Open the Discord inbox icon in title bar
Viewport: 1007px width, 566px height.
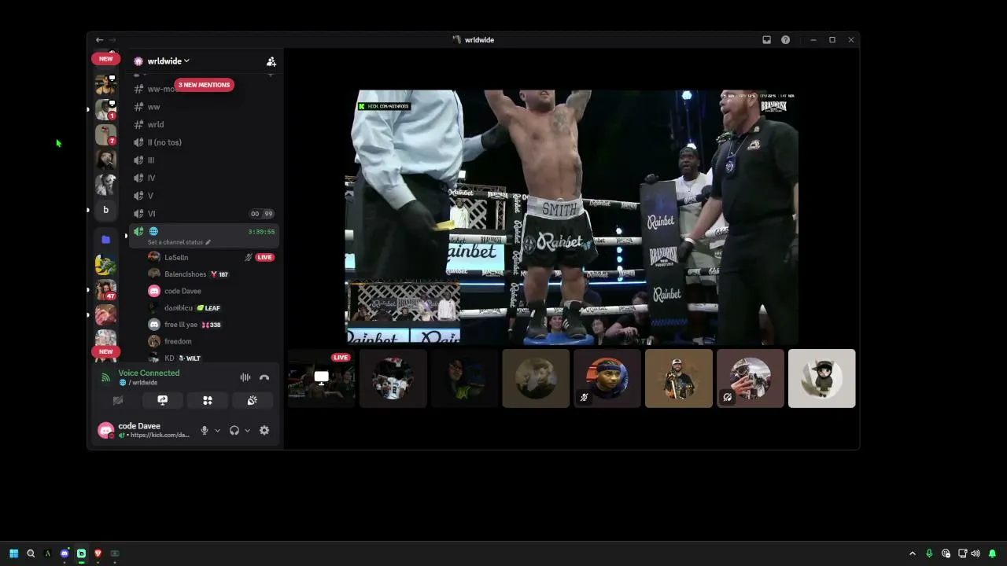pos(766,40)
